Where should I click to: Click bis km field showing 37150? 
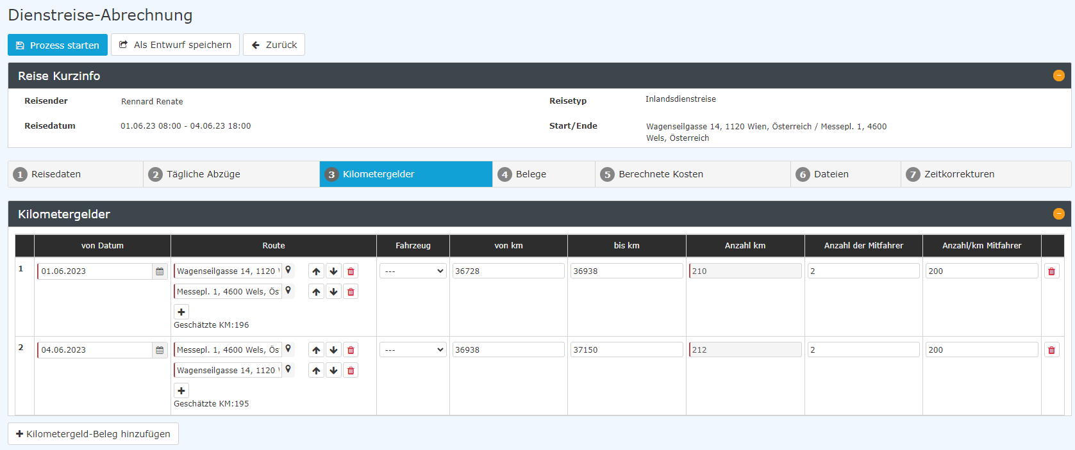[x=626, y=350]
